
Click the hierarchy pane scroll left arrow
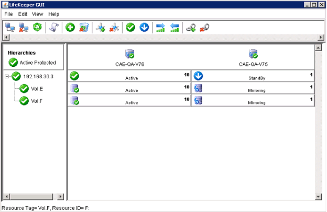[7, 196]
